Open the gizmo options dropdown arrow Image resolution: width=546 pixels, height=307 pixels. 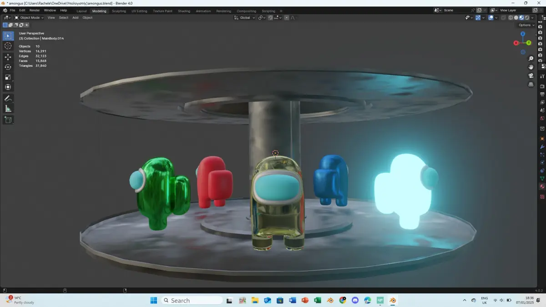tap(483, 18)
